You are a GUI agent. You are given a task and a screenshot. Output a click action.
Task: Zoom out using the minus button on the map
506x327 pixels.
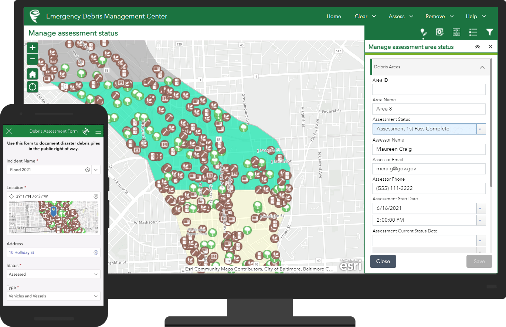(x=32, y=59)
